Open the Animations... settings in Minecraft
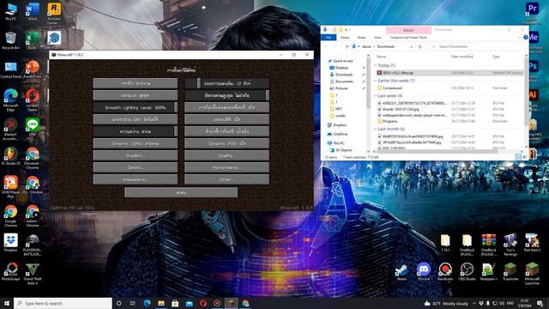This screenshot has height=309, width=549. tap(136, 179)
